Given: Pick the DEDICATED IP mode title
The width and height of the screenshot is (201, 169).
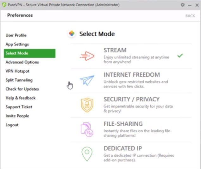Looking at the screenshot, I should click(x=122, y=148).
